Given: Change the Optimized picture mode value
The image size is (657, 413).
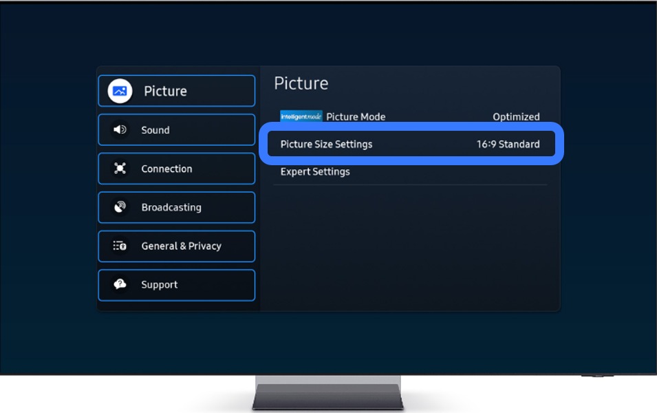Looking at the screenshot, I should coord(516,117).
